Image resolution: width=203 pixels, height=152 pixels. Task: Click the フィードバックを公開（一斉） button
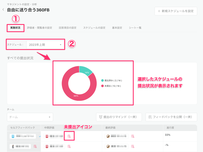tap(171, 117)
